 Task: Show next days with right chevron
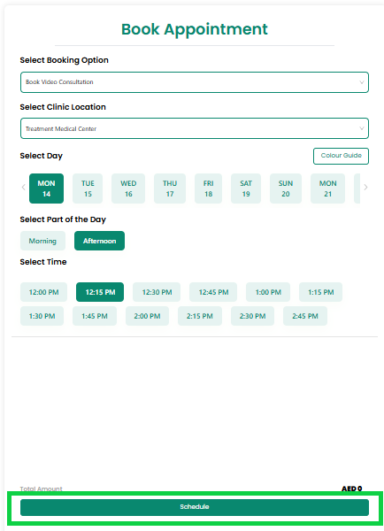pyautogui.click(x=365, y=188)
